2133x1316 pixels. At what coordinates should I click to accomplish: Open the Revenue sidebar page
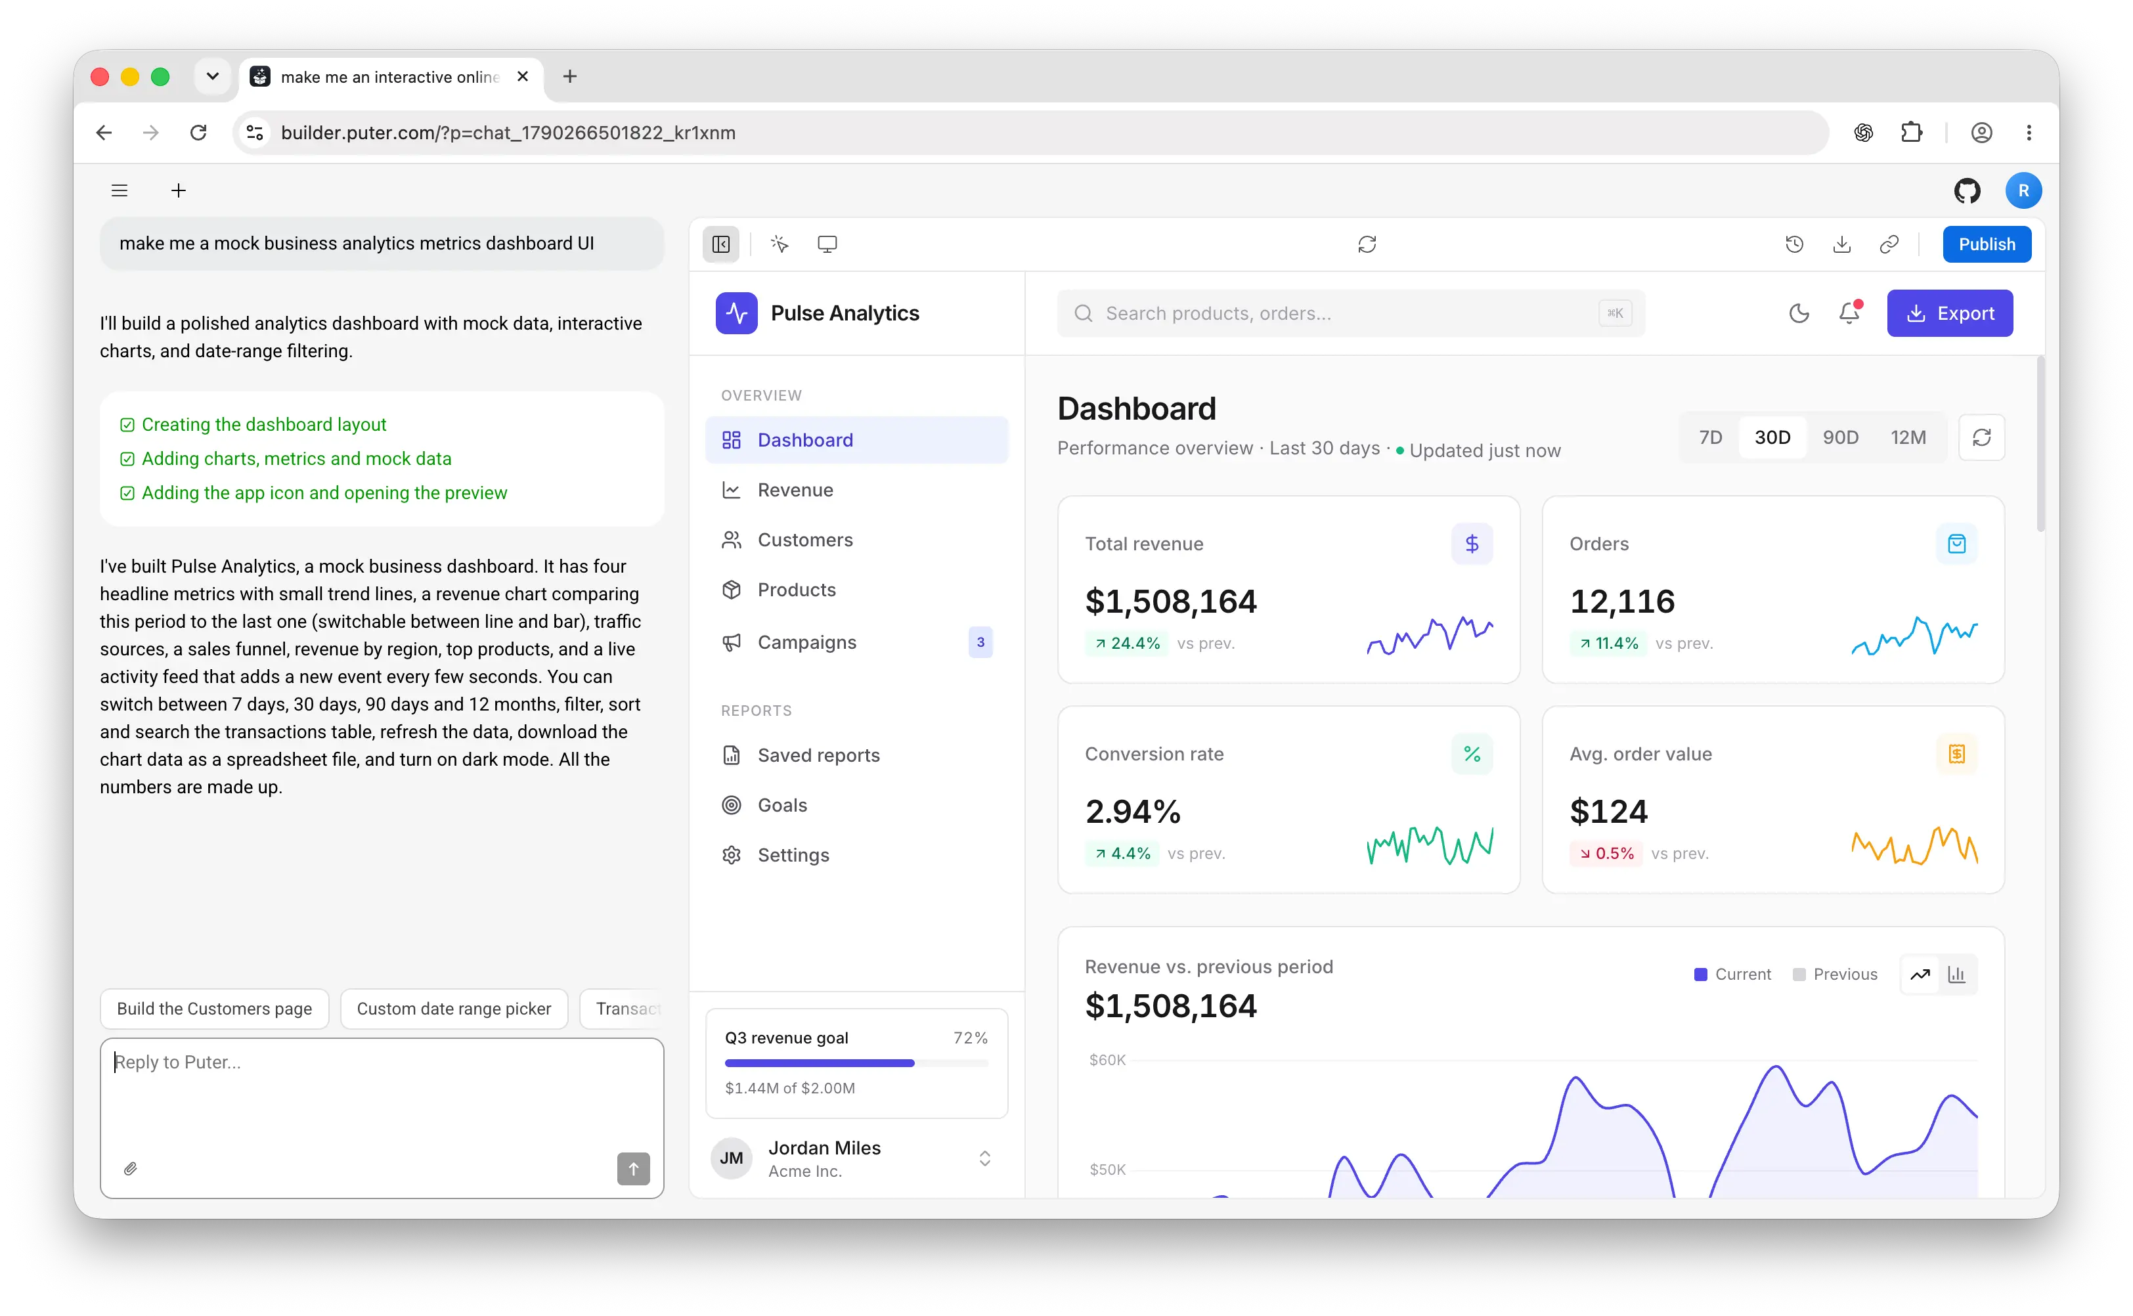pos(856,490)
